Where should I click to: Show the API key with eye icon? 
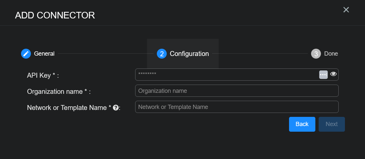pos(333,74)
